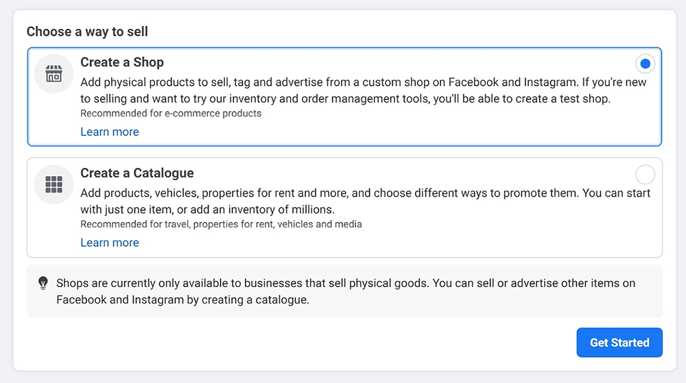
Task: Select the Create a Catalogue radio button
Action: point(645,174)
